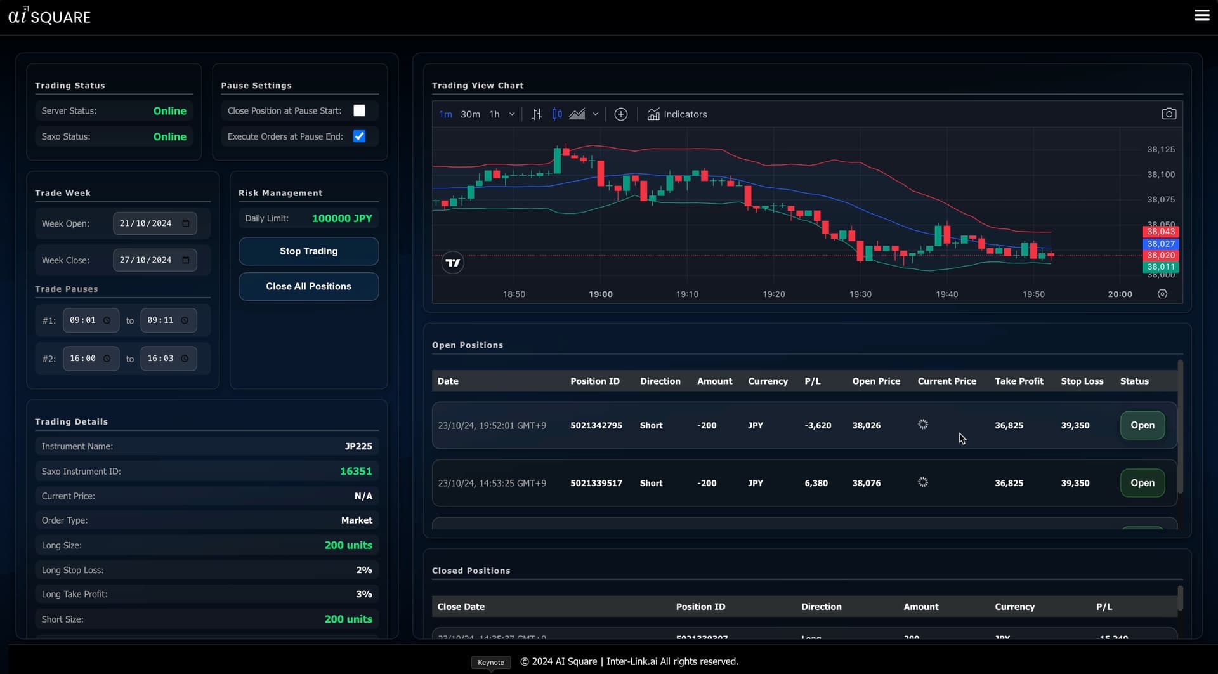Enable Close Position at Pause Start

click(359, 110)
